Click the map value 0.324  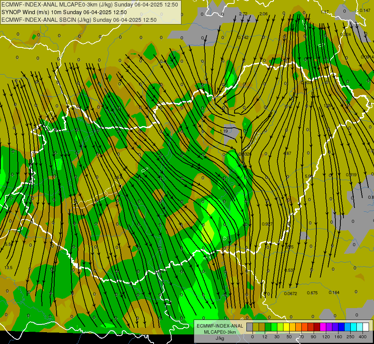click(x=346, y=34)
